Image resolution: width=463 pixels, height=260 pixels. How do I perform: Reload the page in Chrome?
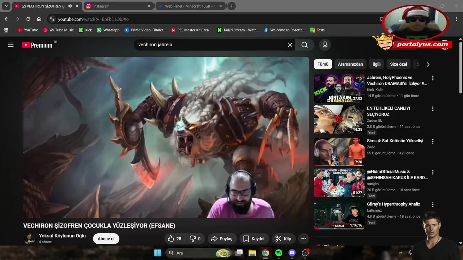(28, 19)
